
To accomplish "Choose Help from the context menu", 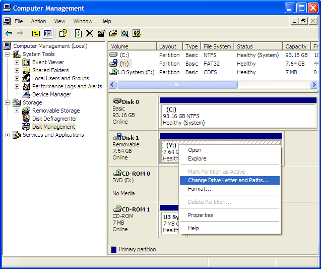I will [x=230, y=228].
